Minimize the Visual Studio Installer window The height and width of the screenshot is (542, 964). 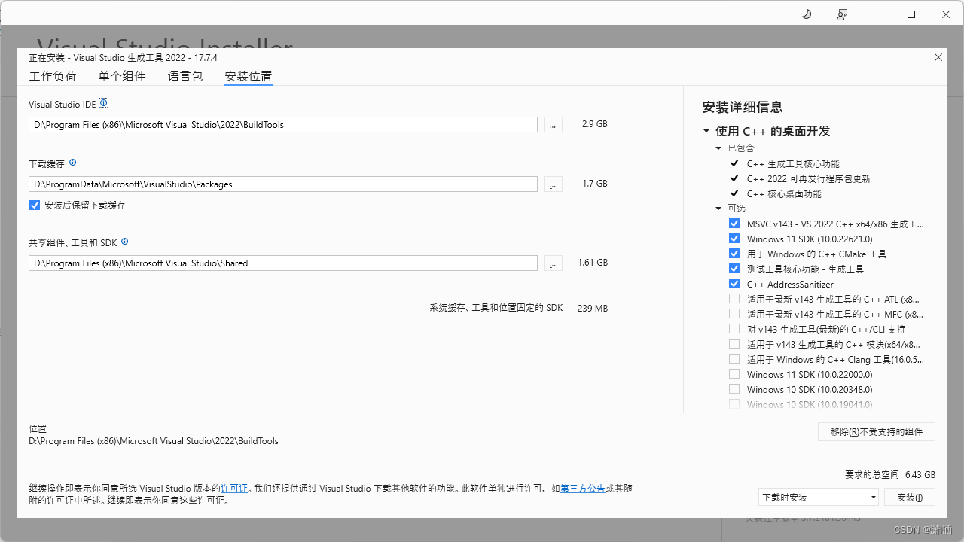pos(877,14)
